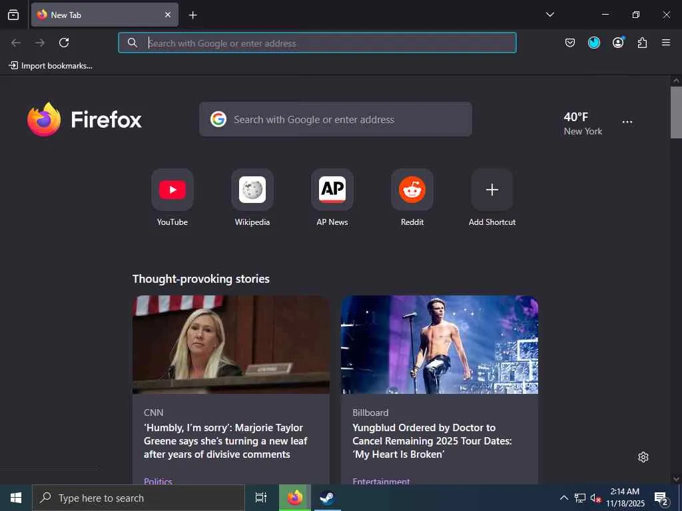The height and width of the screenshot is (511, 682).
Task: Click Import bookmarks link
Action: coord(51,66)
